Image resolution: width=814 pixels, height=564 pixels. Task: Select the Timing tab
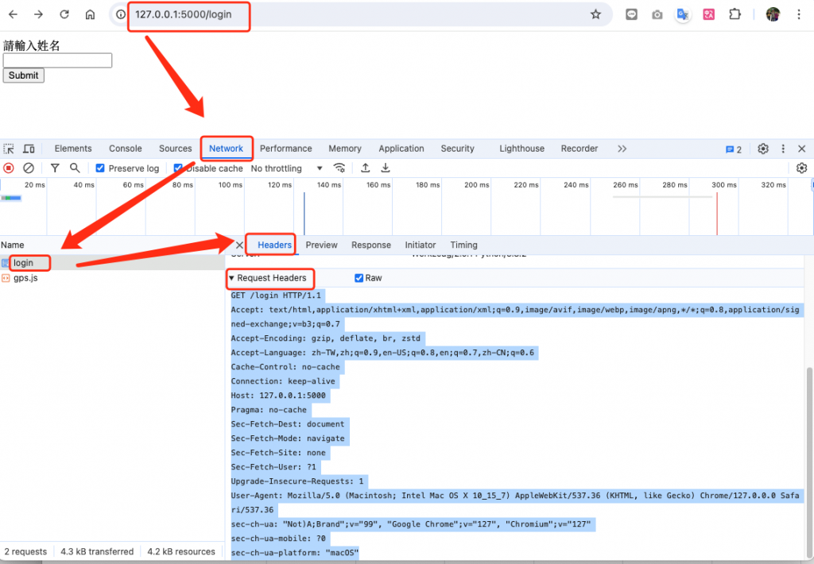pyautogui.click(x=463, y=245)
